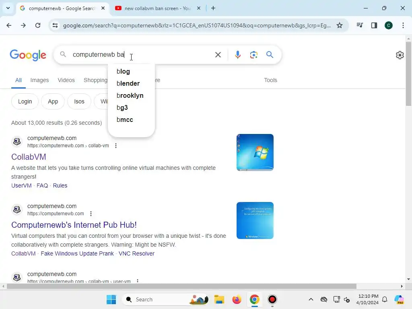Open the CollabVM search result
This screenshot has width=412, height=309.
pos(29,157)
